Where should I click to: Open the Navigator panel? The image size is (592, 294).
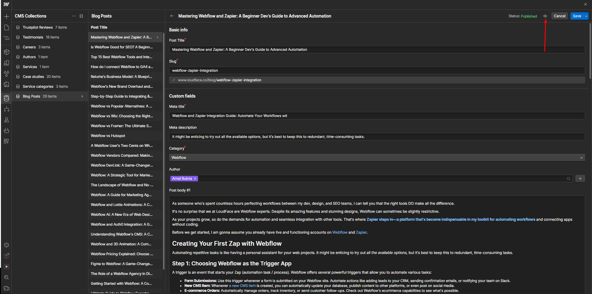point(6,38)
